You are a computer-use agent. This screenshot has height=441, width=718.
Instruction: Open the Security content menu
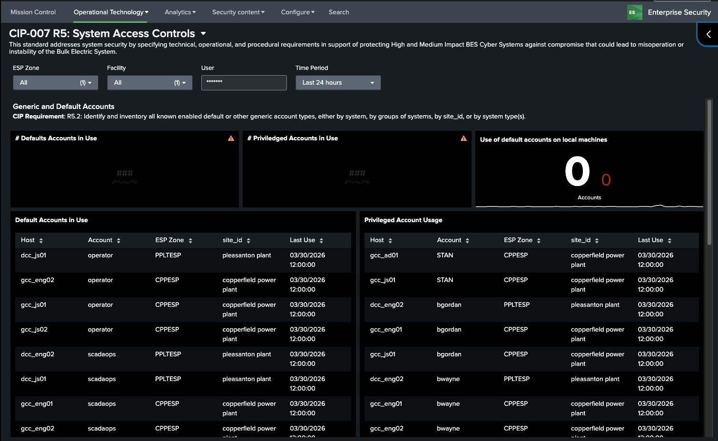tap(238, 12)
